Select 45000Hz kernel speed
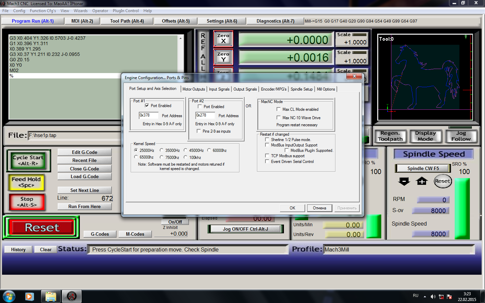This screenshot has width=485, height=303. click(x=185, y=150)
